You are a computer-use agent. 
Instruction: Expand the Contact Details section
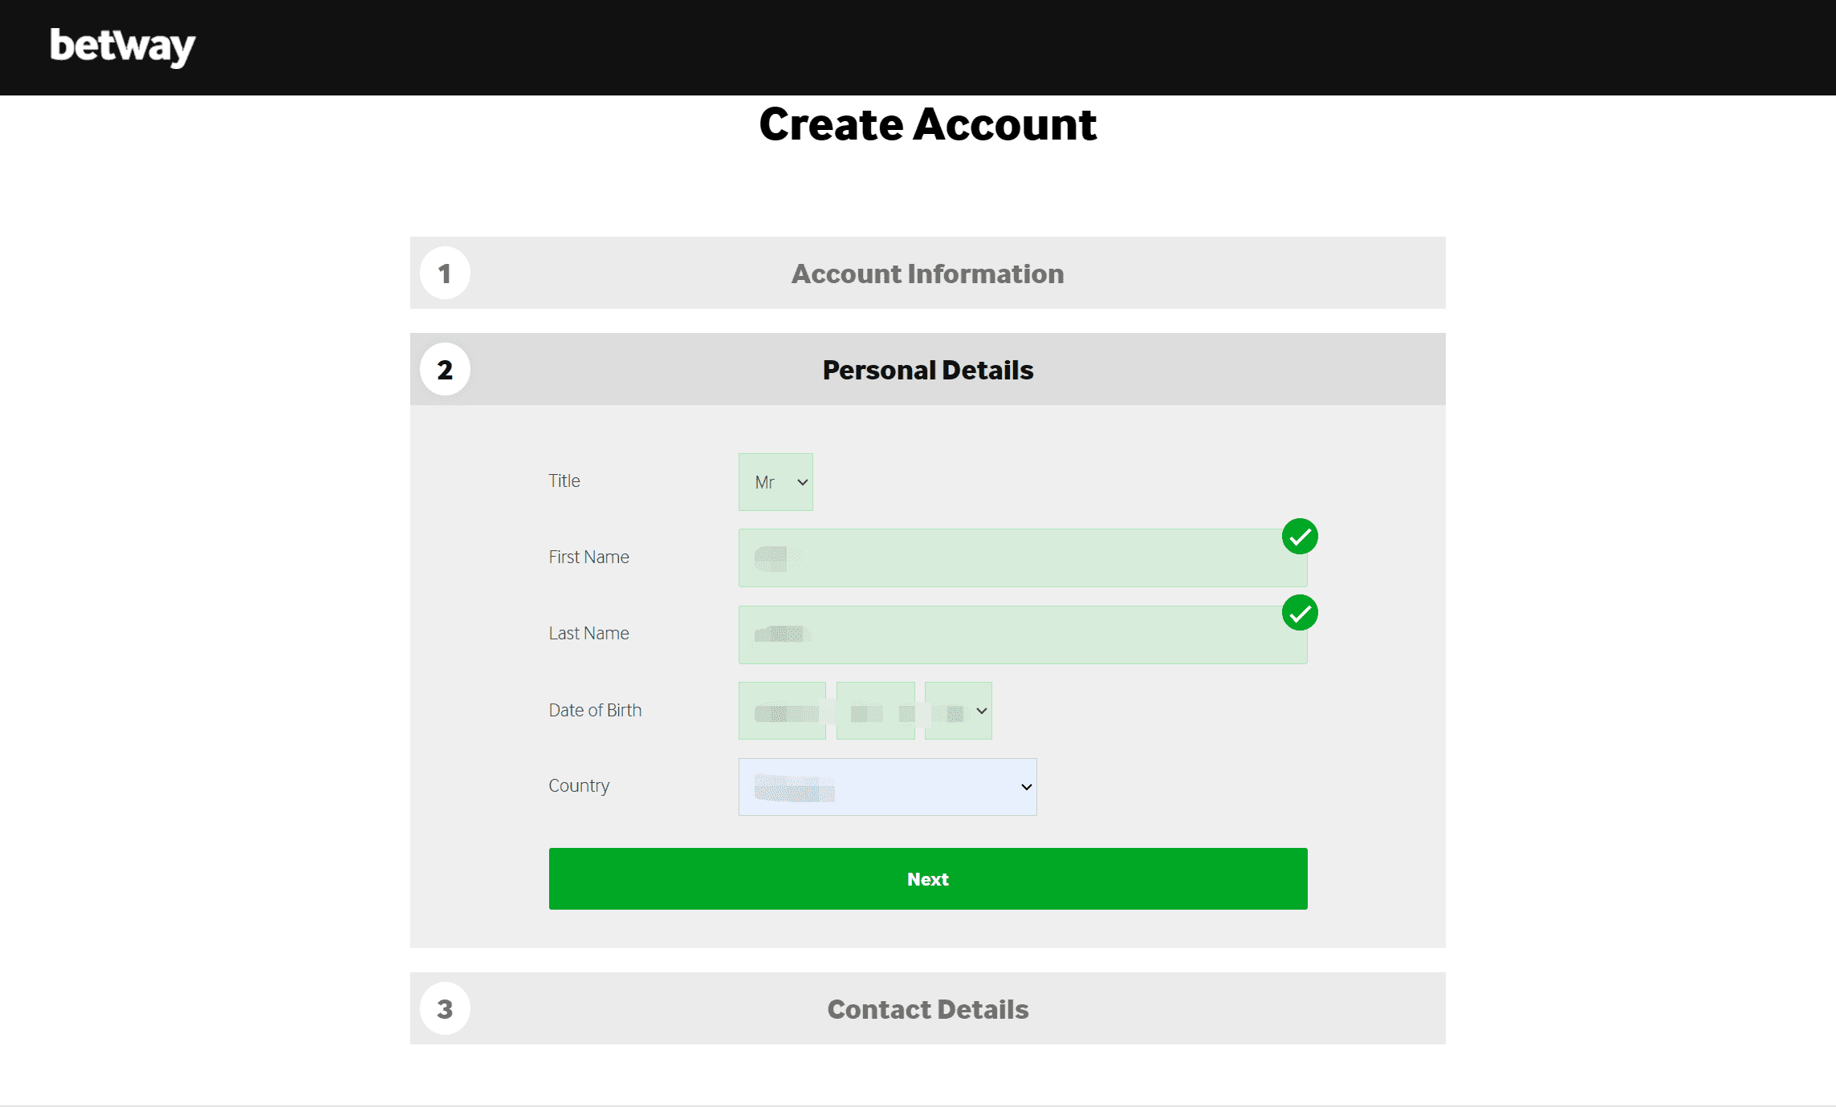(927, 1009)
